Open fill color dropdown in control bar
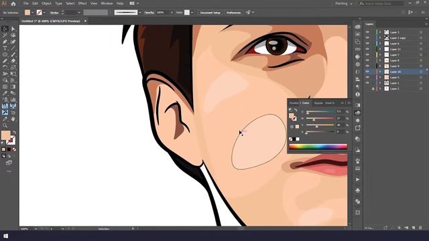 [x=33, y=13]
